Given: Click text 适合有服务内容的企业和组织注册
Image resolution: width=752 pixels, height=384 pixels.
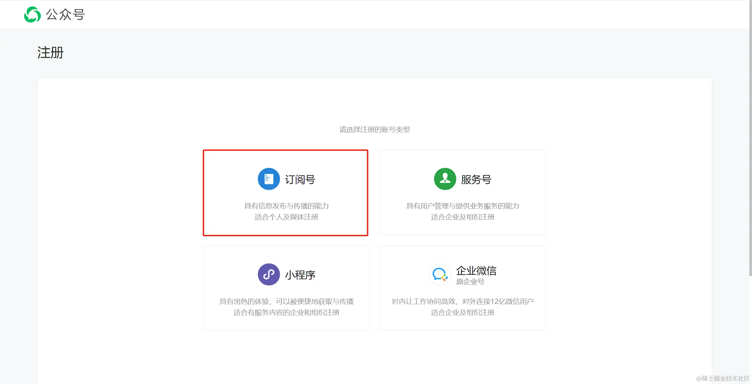Looking at the screenshot, I should [x=286, y=312].
